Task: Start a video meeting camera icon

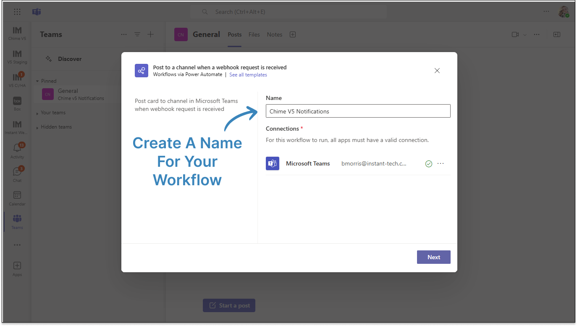Action: point(515,34)
